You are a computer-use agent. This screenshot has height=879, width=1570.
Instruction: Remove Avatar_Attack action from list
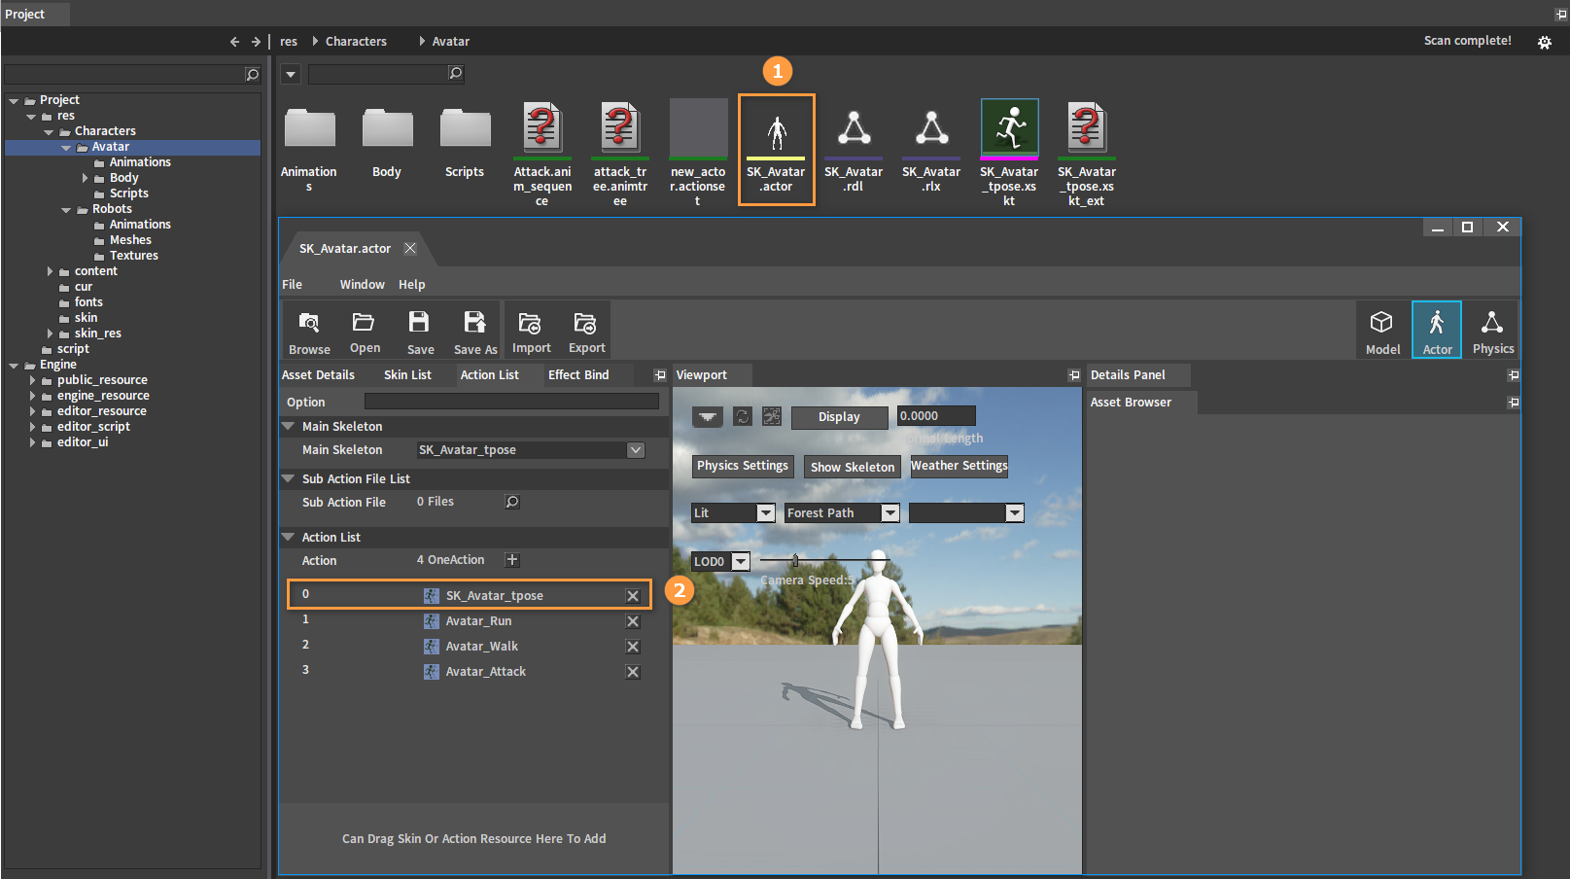coord(633,672)
